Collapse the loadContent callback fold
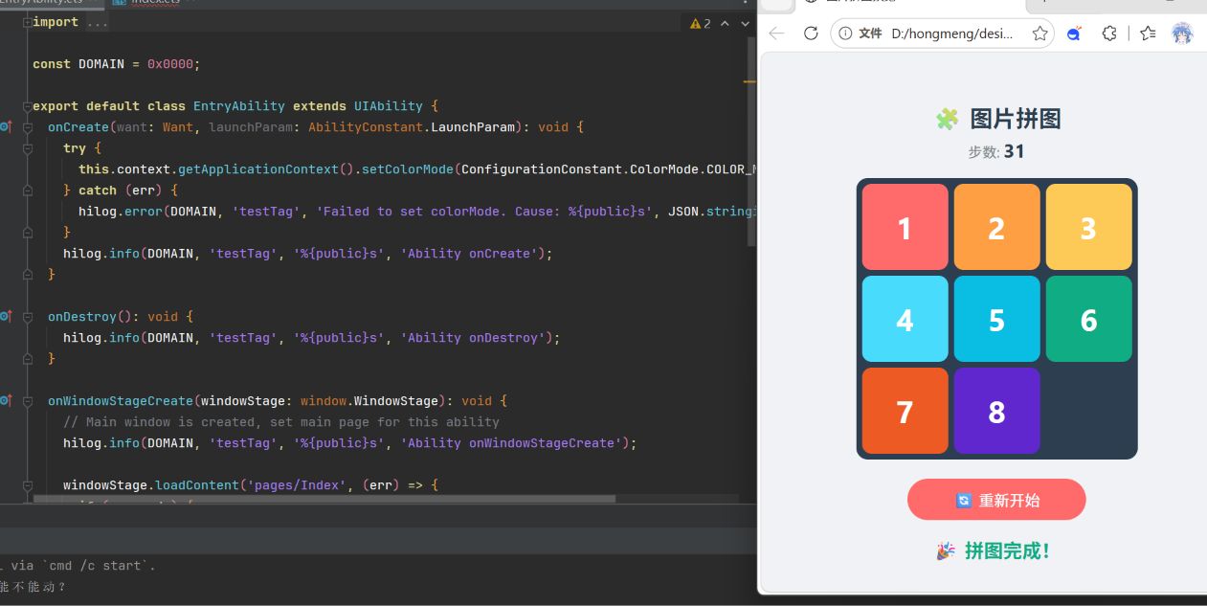This screenshot has height=606, width=1207. pyautogui.click(x=27, y=485)
